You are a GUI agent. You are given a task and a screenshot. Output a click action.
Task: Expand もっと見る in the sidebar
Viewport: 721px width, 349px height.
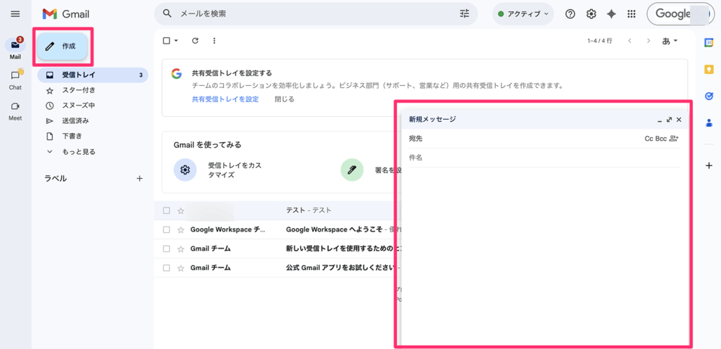coord(79,151)
